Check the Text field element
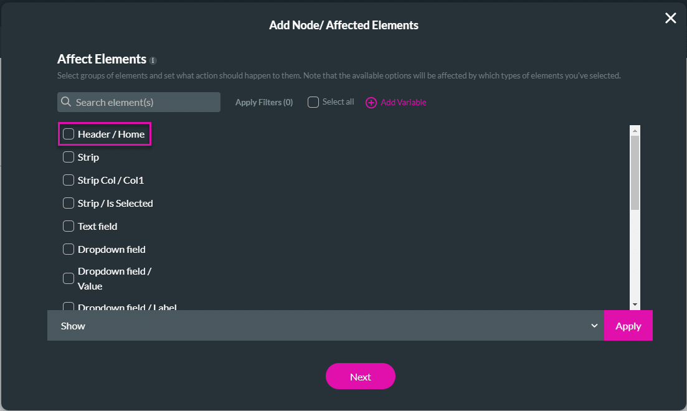Image resolution: width=687 pixels, height=411 pixels. [69, 226]
